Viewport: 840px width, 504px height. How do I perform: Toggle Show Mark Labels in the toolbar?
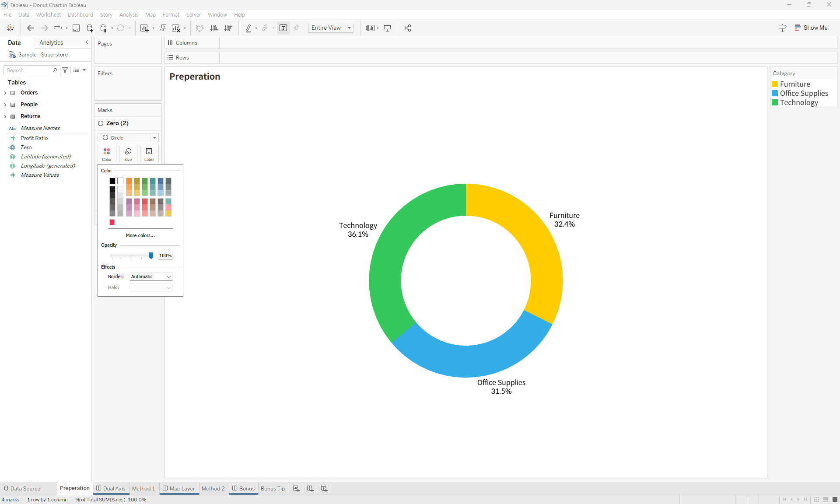pos(283,28)
